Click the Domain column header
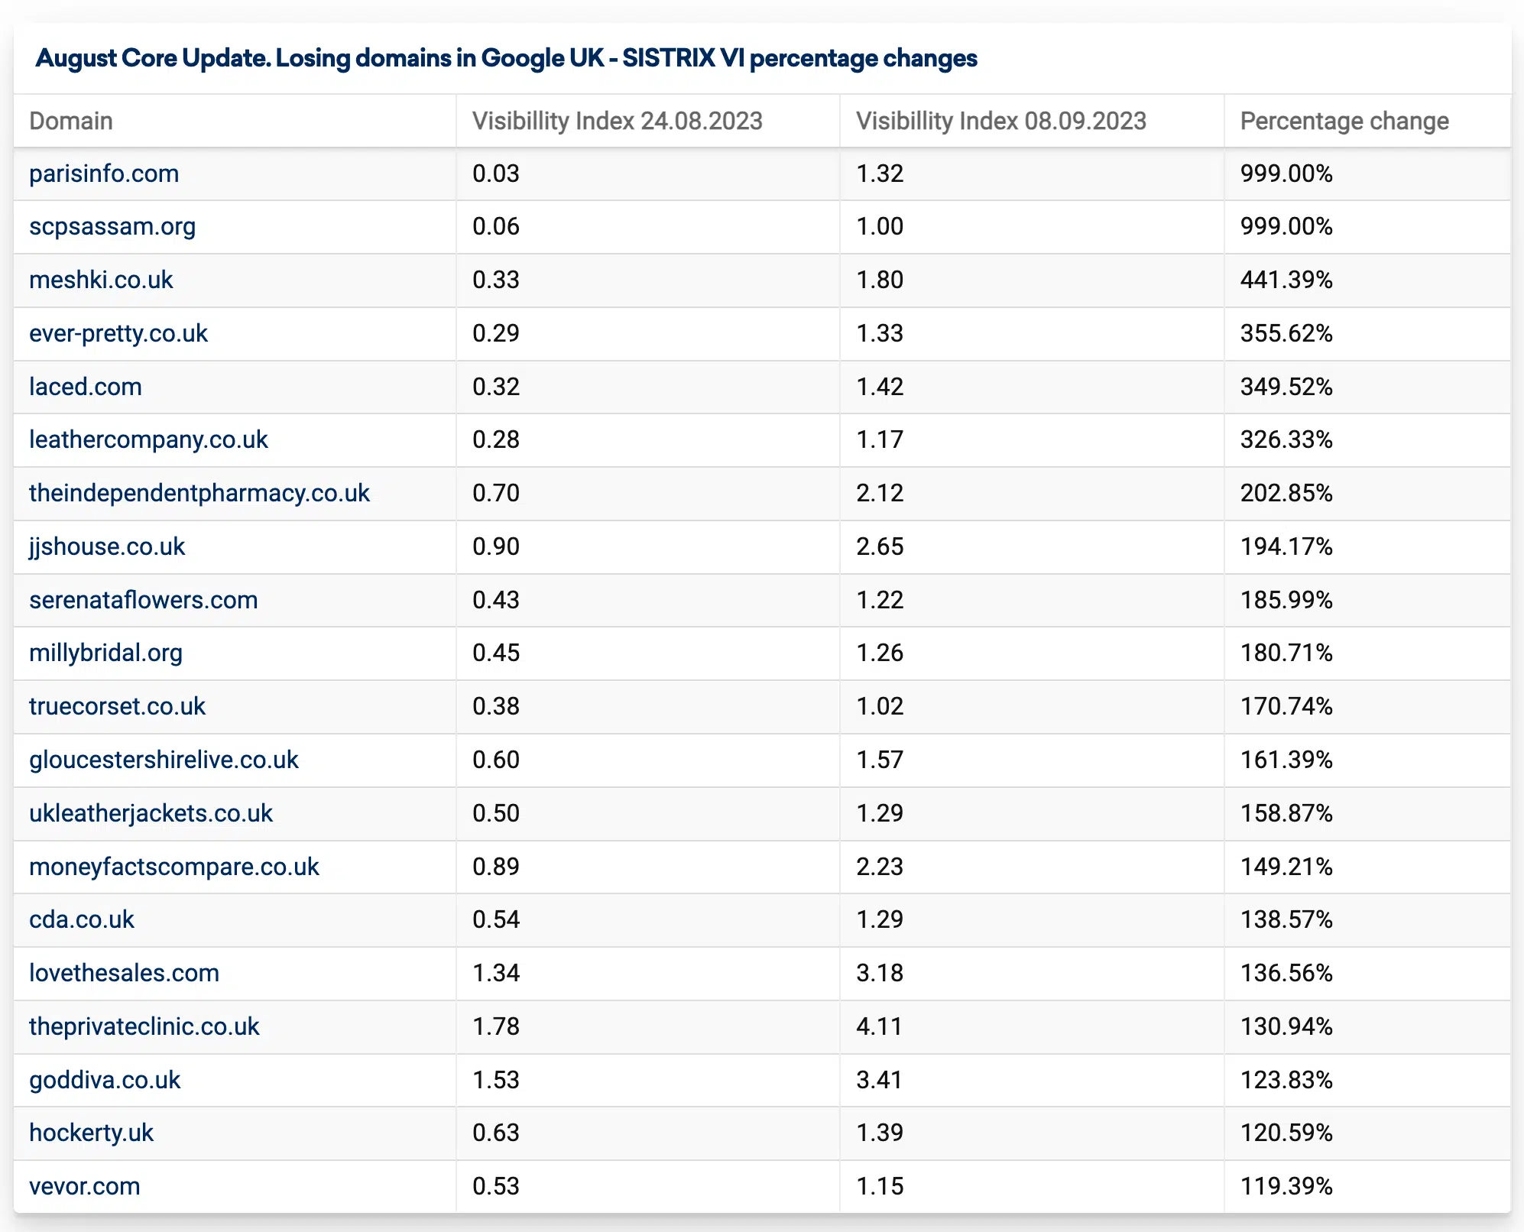Screen dimensions: 1524x1232 point(71,121)
